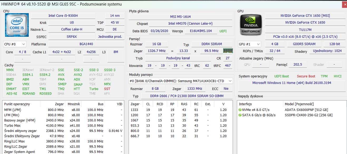This screenshot has width=347, height=154.
Task: Click the NVIDIA GeForce logo image
Action: (251, 25)
